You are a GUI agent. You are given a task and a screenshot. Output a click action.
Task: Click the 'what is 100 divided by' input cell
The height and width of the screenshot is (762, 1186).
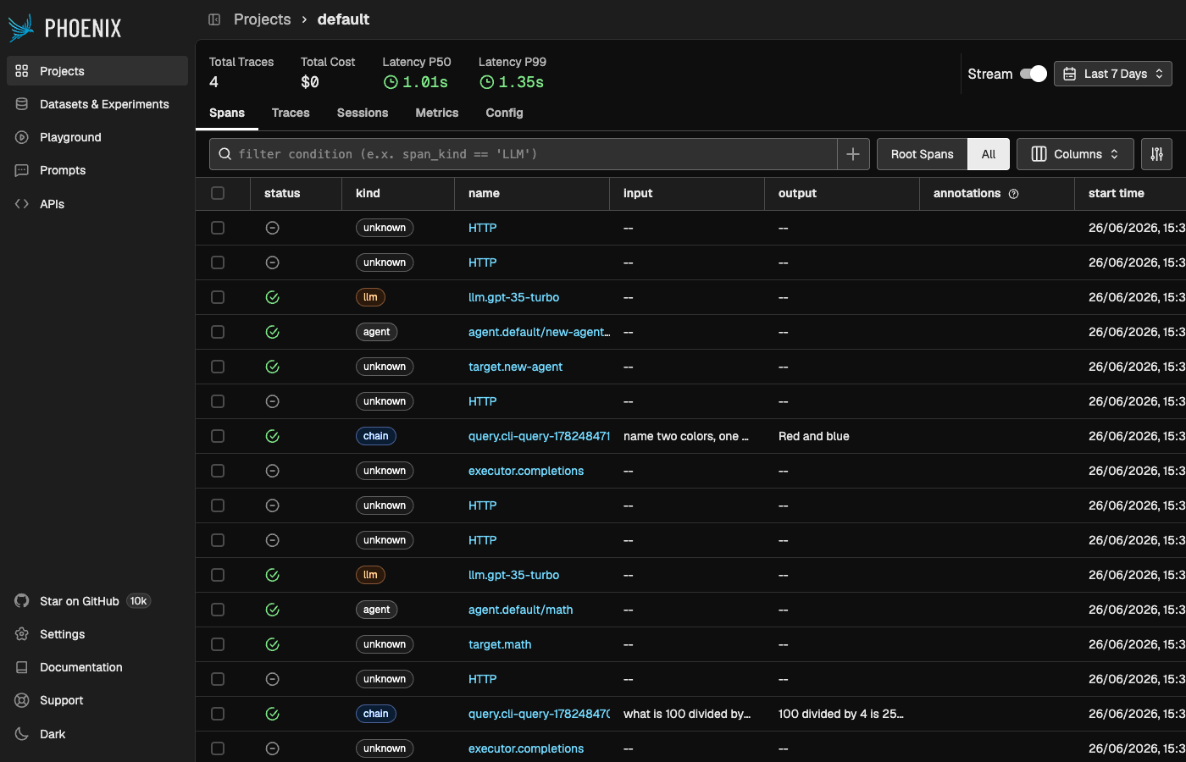[x=687, y=714]
